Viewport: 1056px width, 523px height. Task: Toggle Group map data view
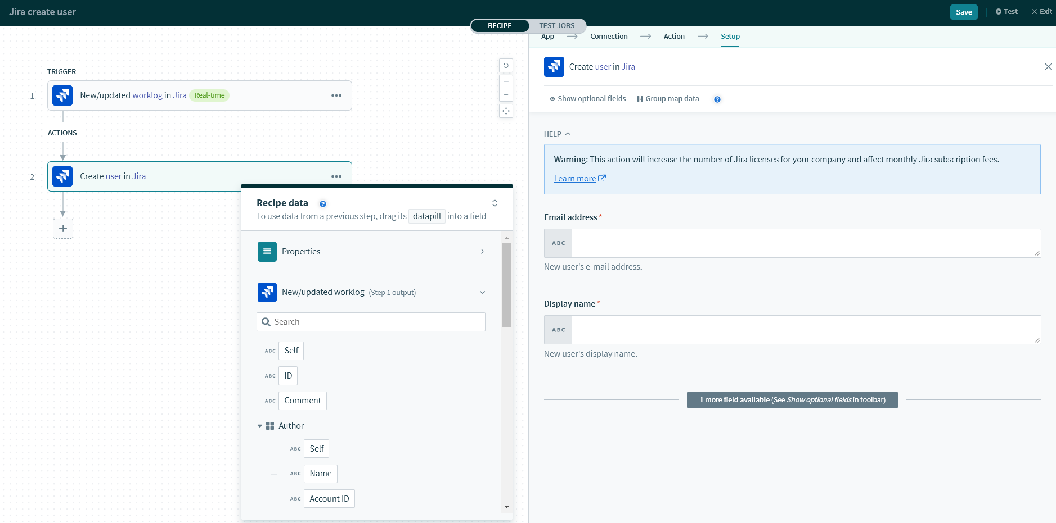(668, 99)
